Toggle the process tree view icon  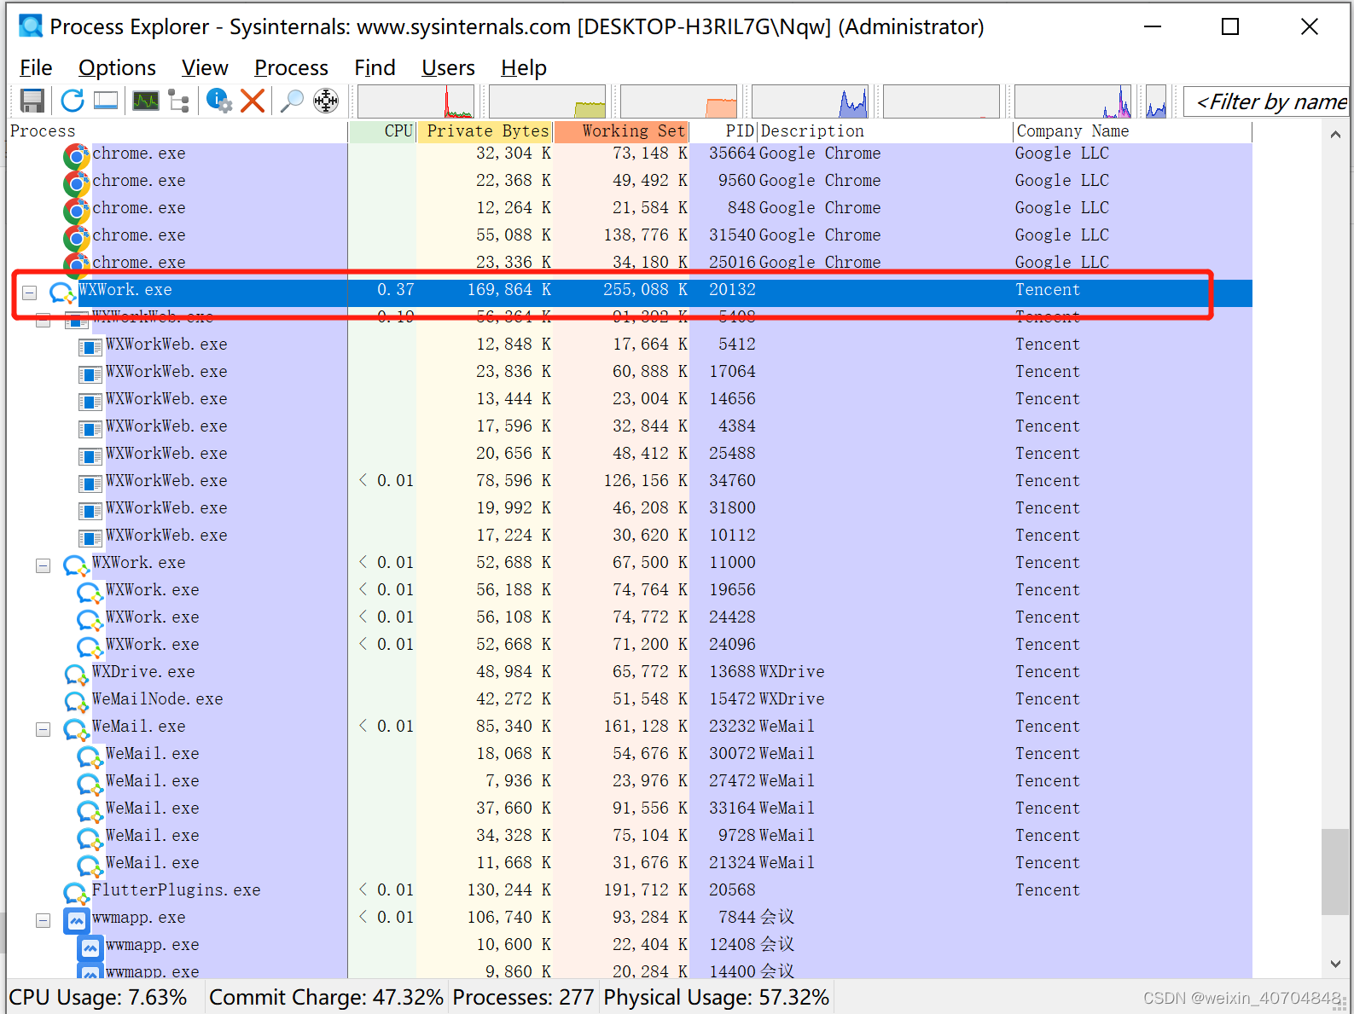coord(179,101)
